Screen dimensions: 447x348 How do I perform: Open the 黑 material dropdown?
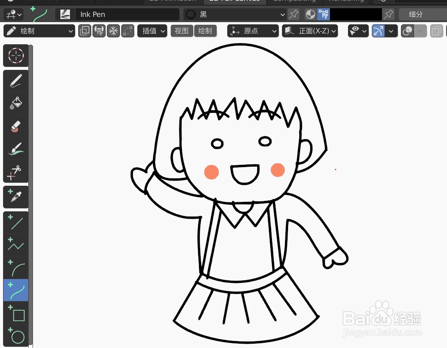(x=235, y=14)
